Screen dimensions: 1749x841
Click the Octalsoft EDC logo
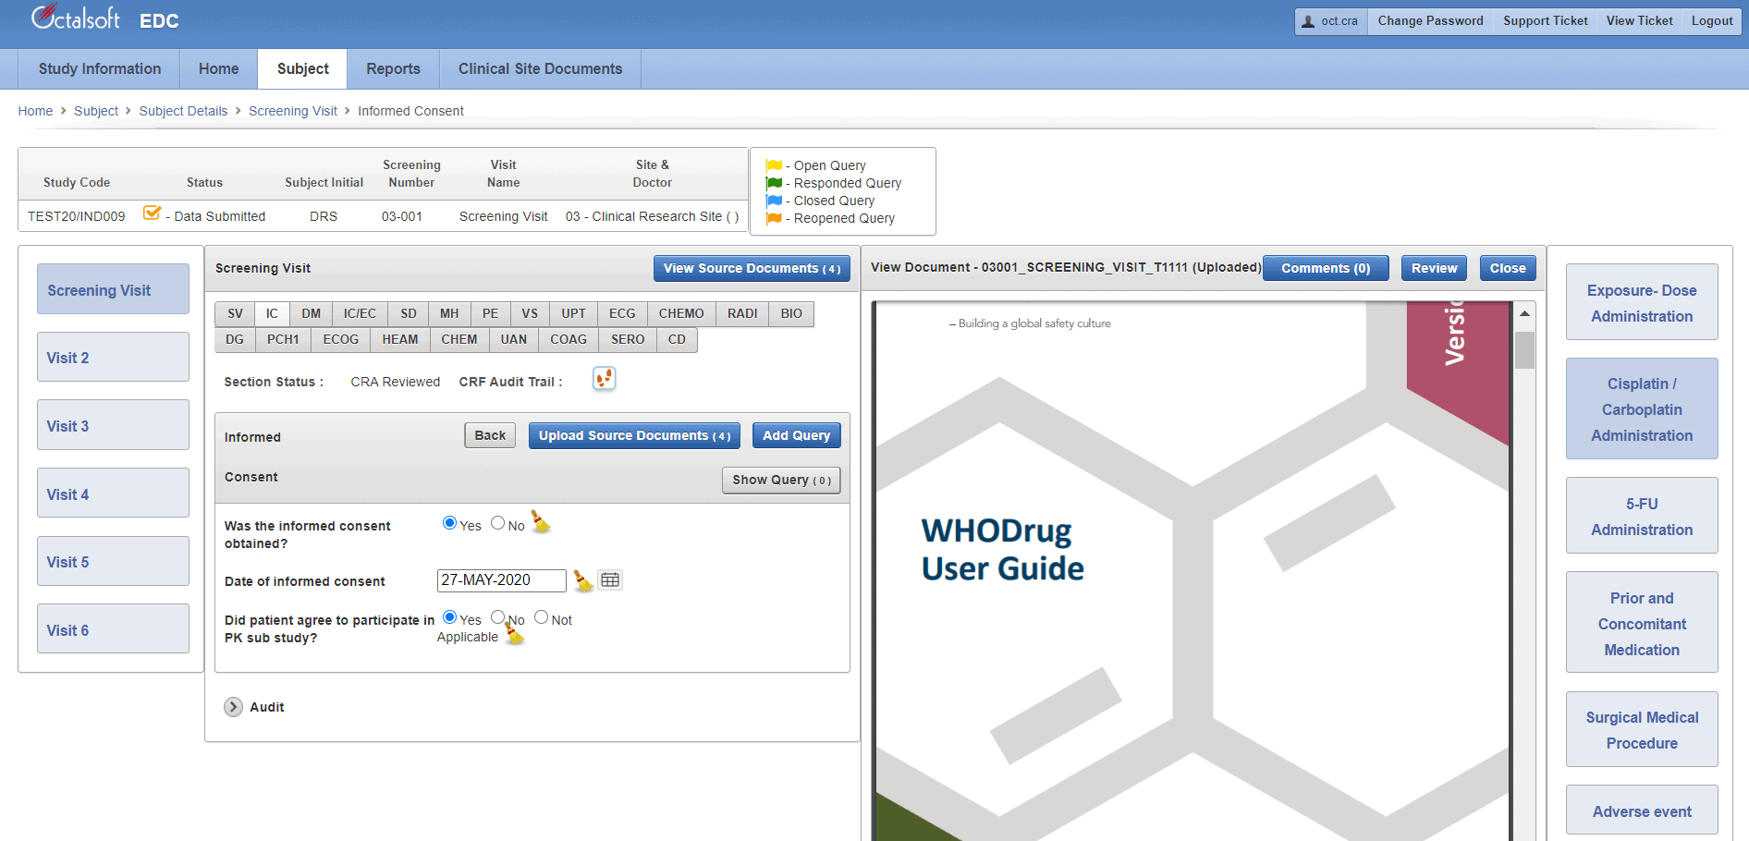coord(104,18)
